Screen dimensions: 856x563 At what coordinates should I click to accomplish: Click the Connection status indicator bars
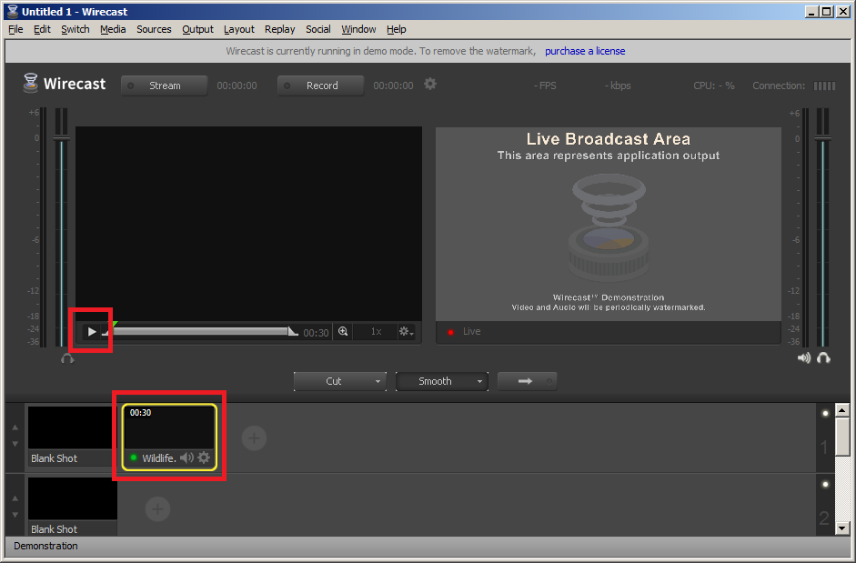824,85
